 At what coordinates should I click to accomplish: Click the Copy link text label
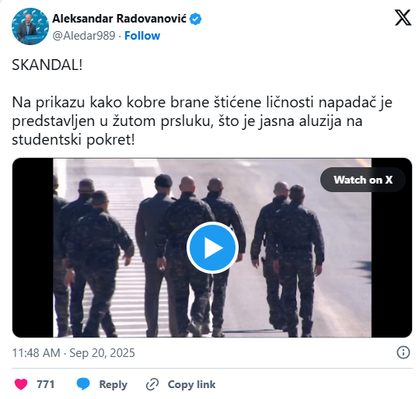[191, 384]
